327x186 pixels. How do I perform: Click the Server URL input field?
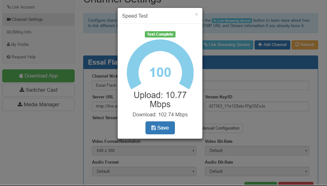point(105,106)
